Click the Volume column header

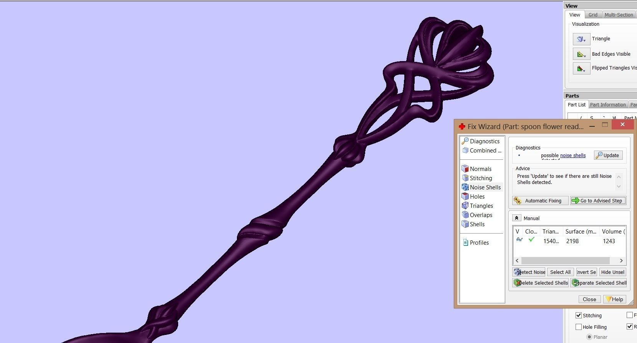(613, 231)
